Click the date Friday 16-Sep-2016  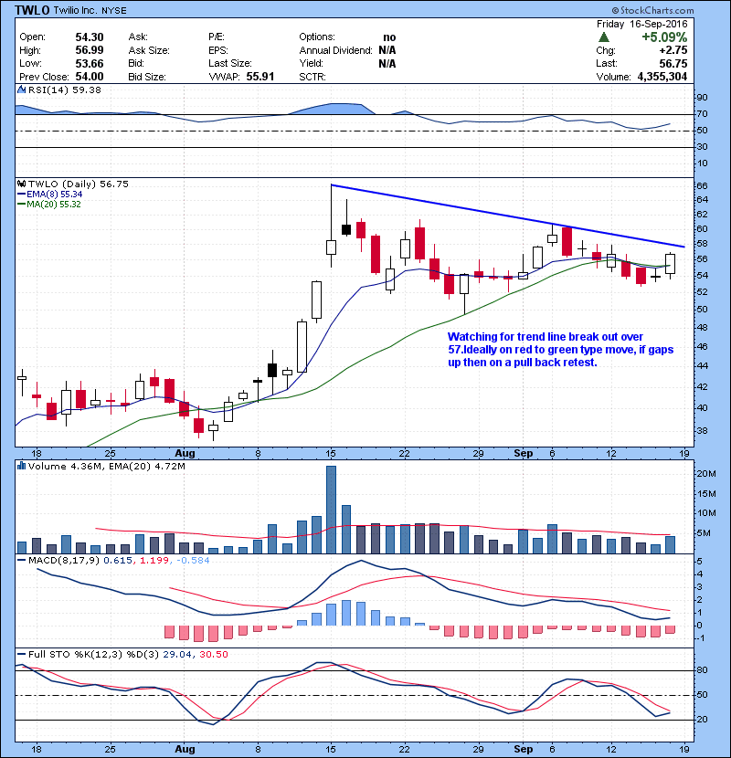point(642,24)
